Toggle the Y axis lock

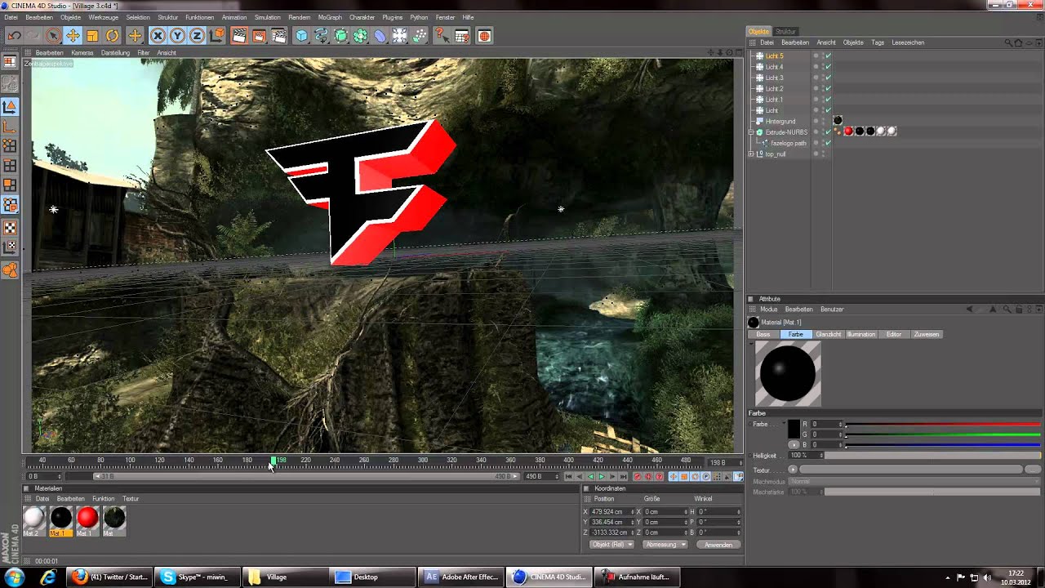(x=177, y=36)
